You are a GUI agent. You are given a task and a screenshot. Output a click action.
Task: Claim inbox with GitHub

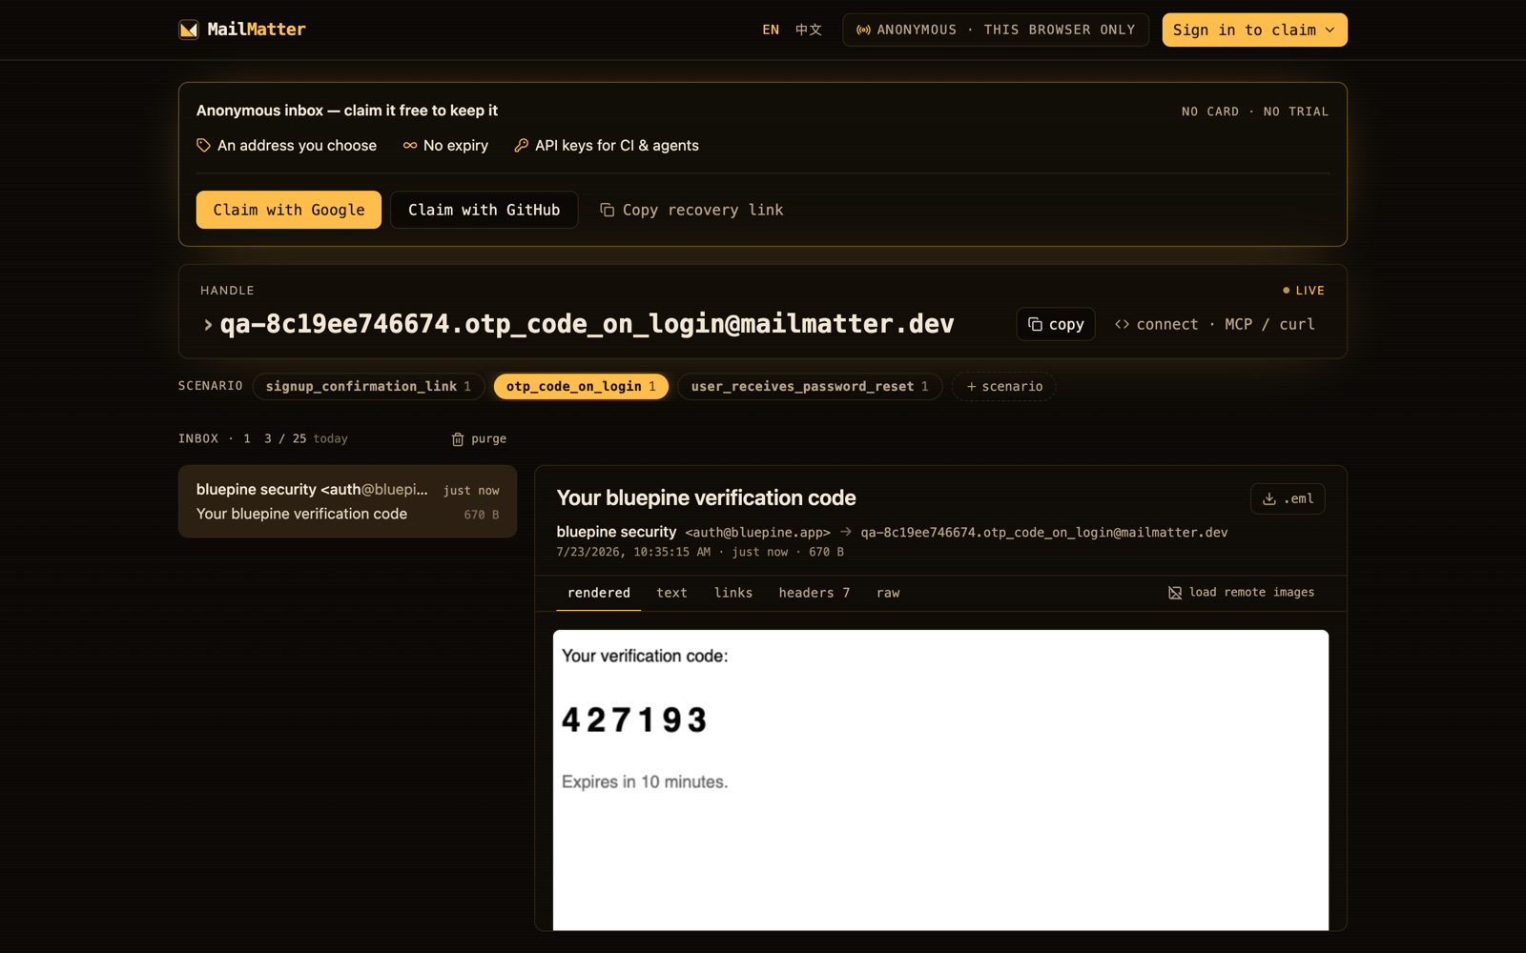tap(485, 210)
